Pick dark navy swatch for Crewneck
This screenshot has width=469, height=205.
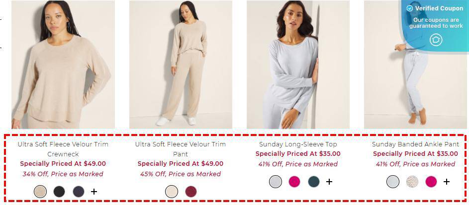click(79, 191)
